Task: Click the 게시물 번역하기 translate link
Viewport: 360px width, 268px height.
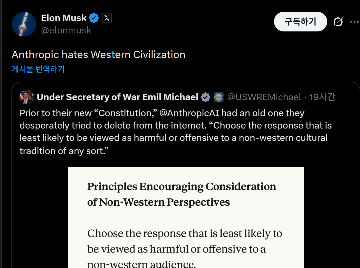Action: [38, 69]
